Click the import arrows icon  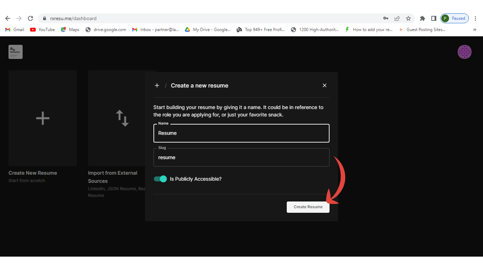[122, 118]
